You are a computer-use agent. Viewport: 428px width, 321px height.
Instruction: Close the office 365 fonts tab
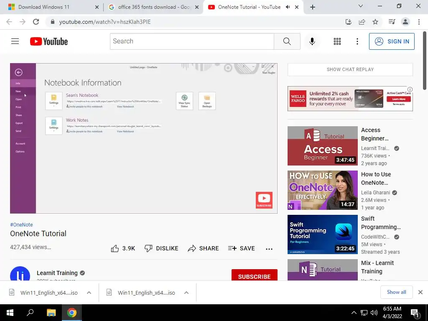coord(197,8)
